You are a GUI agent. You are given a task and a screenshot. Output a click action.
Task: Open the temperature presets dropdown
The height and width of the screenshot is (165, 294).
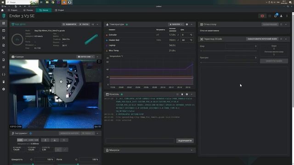(x=176, y=24)
